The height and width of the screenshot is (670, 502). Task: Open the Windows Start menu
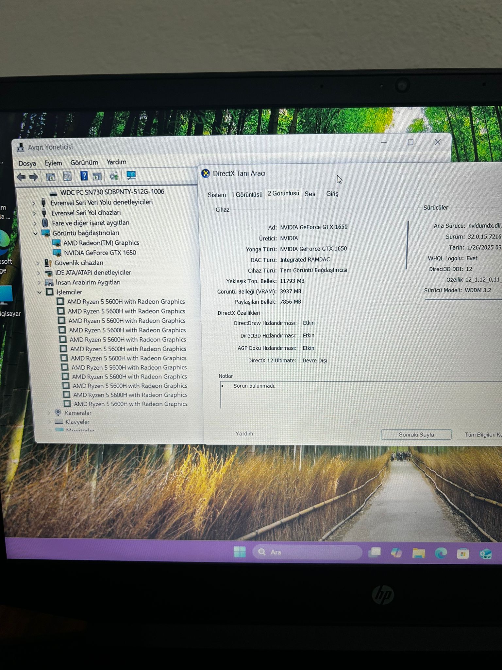pyautogui.click(x=240, y=552)
